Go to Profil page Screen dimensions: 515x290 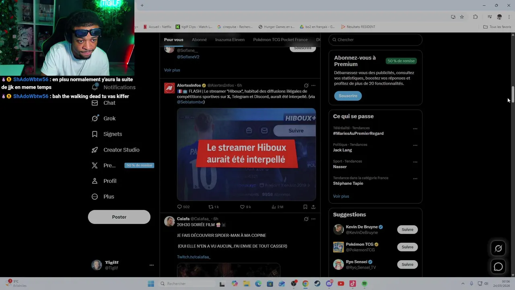(104, 181)
